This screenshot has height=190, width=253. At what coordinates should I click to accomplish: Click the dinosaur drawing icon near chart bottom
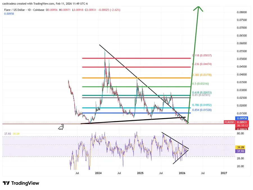61,127
